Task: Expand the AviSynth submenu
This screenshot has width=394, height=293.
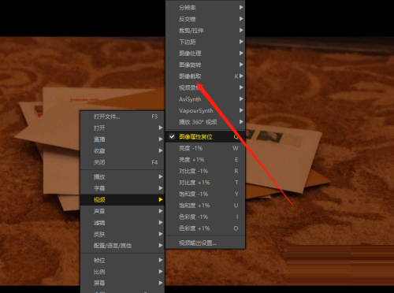Action: (x=206, y=99)
